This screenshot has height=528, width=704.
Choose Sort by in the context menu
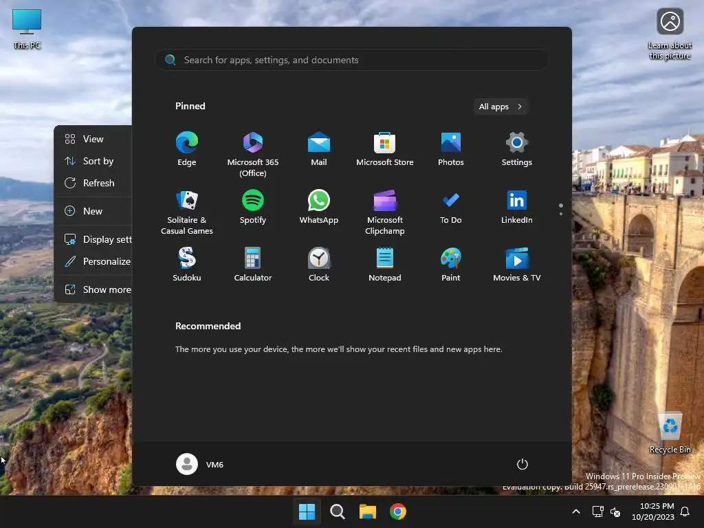tap(93, 161)
